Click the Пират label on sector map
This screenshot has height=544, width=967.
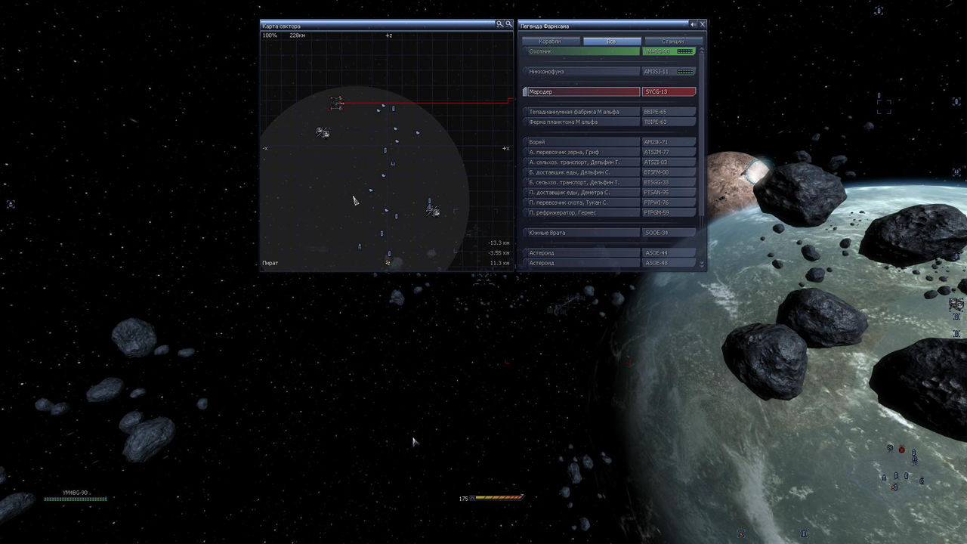tap(270, 263)
